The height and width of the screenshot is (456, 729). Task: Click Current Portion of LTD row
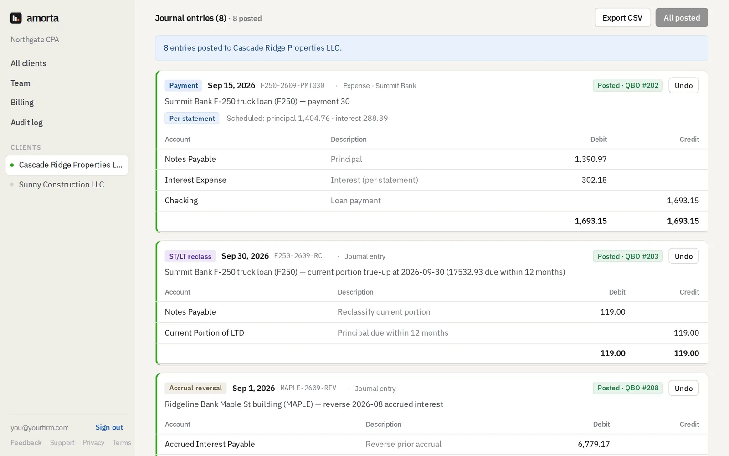(x=432, y=333)
